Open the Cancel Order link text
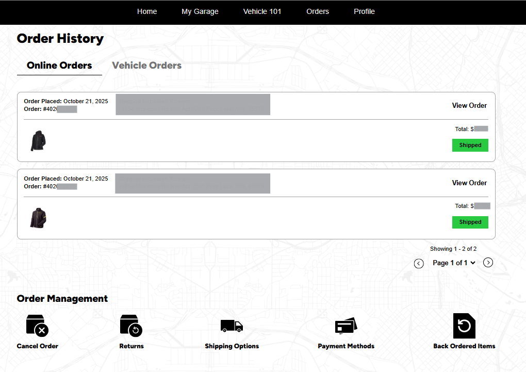The width and height of the screenshot is (526, 372). tap(37, 346)
